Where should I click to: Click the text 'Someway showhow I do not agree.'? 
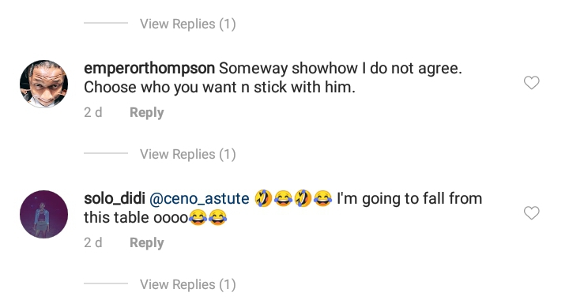(341, 68)
